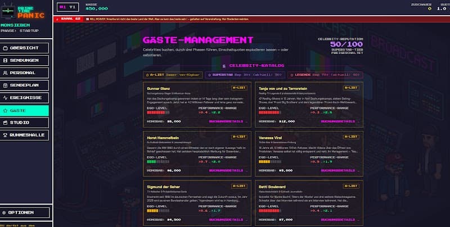Image resolution: width=450 pixels, height=227 pixels.
Task: Open the Optionen menu
Action: (25, 212)
